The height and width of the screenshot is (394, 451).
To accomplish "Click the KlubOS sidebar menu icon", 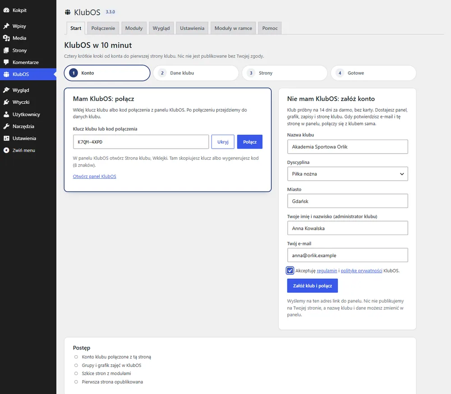I will point(6,74).
